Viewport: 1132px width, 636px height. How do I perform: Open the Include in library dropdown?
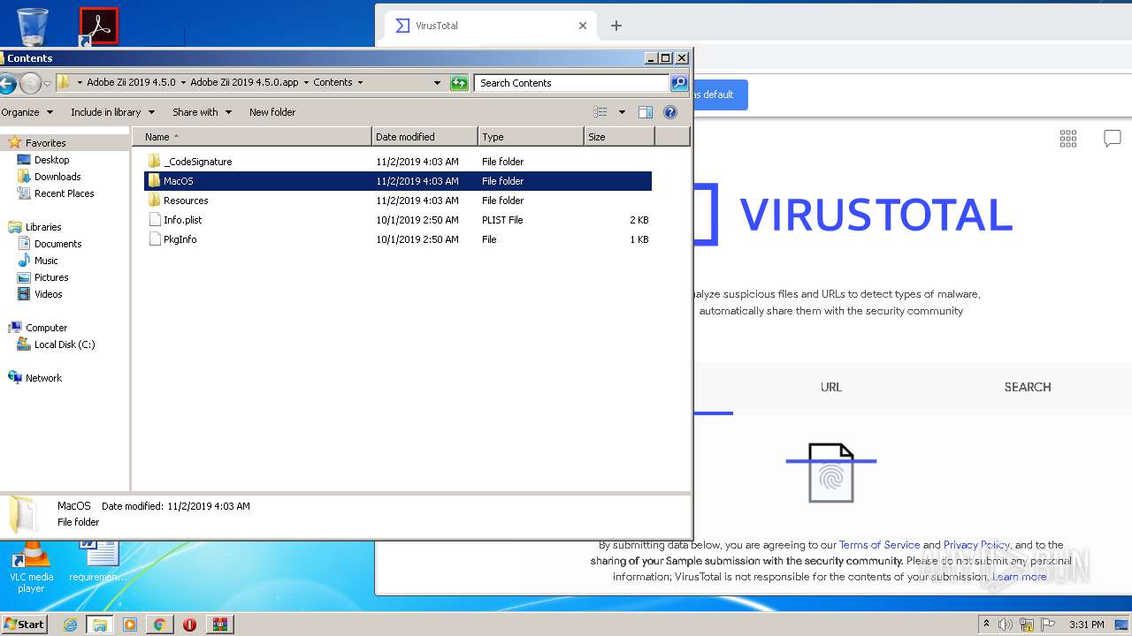coord(112,112)
